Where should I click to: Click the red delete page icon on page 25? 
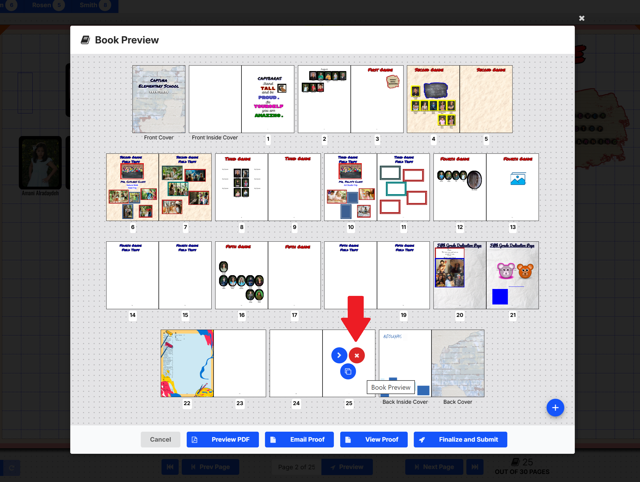[x=357, y=355]
